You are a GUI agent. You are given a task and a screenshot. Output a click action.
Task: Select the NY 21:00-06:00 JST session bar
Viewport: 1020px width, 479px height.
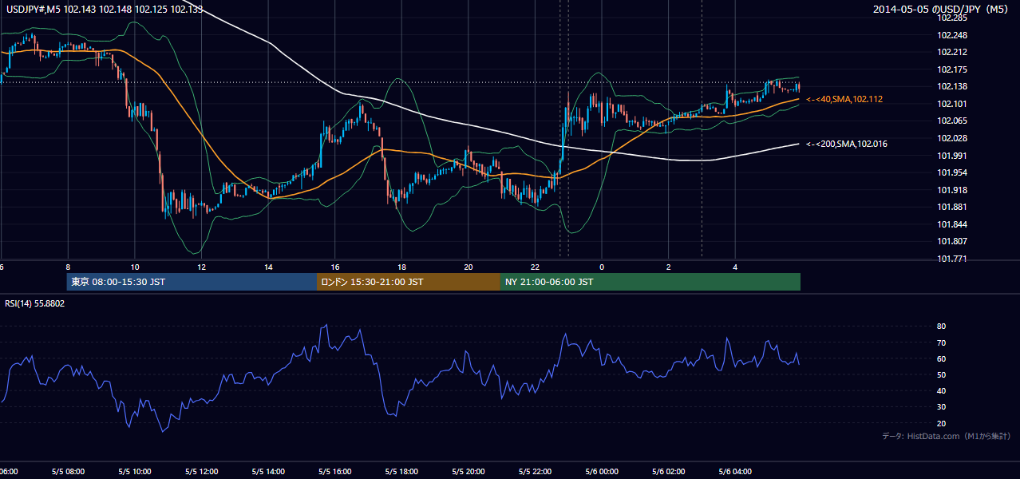point(650,282)
